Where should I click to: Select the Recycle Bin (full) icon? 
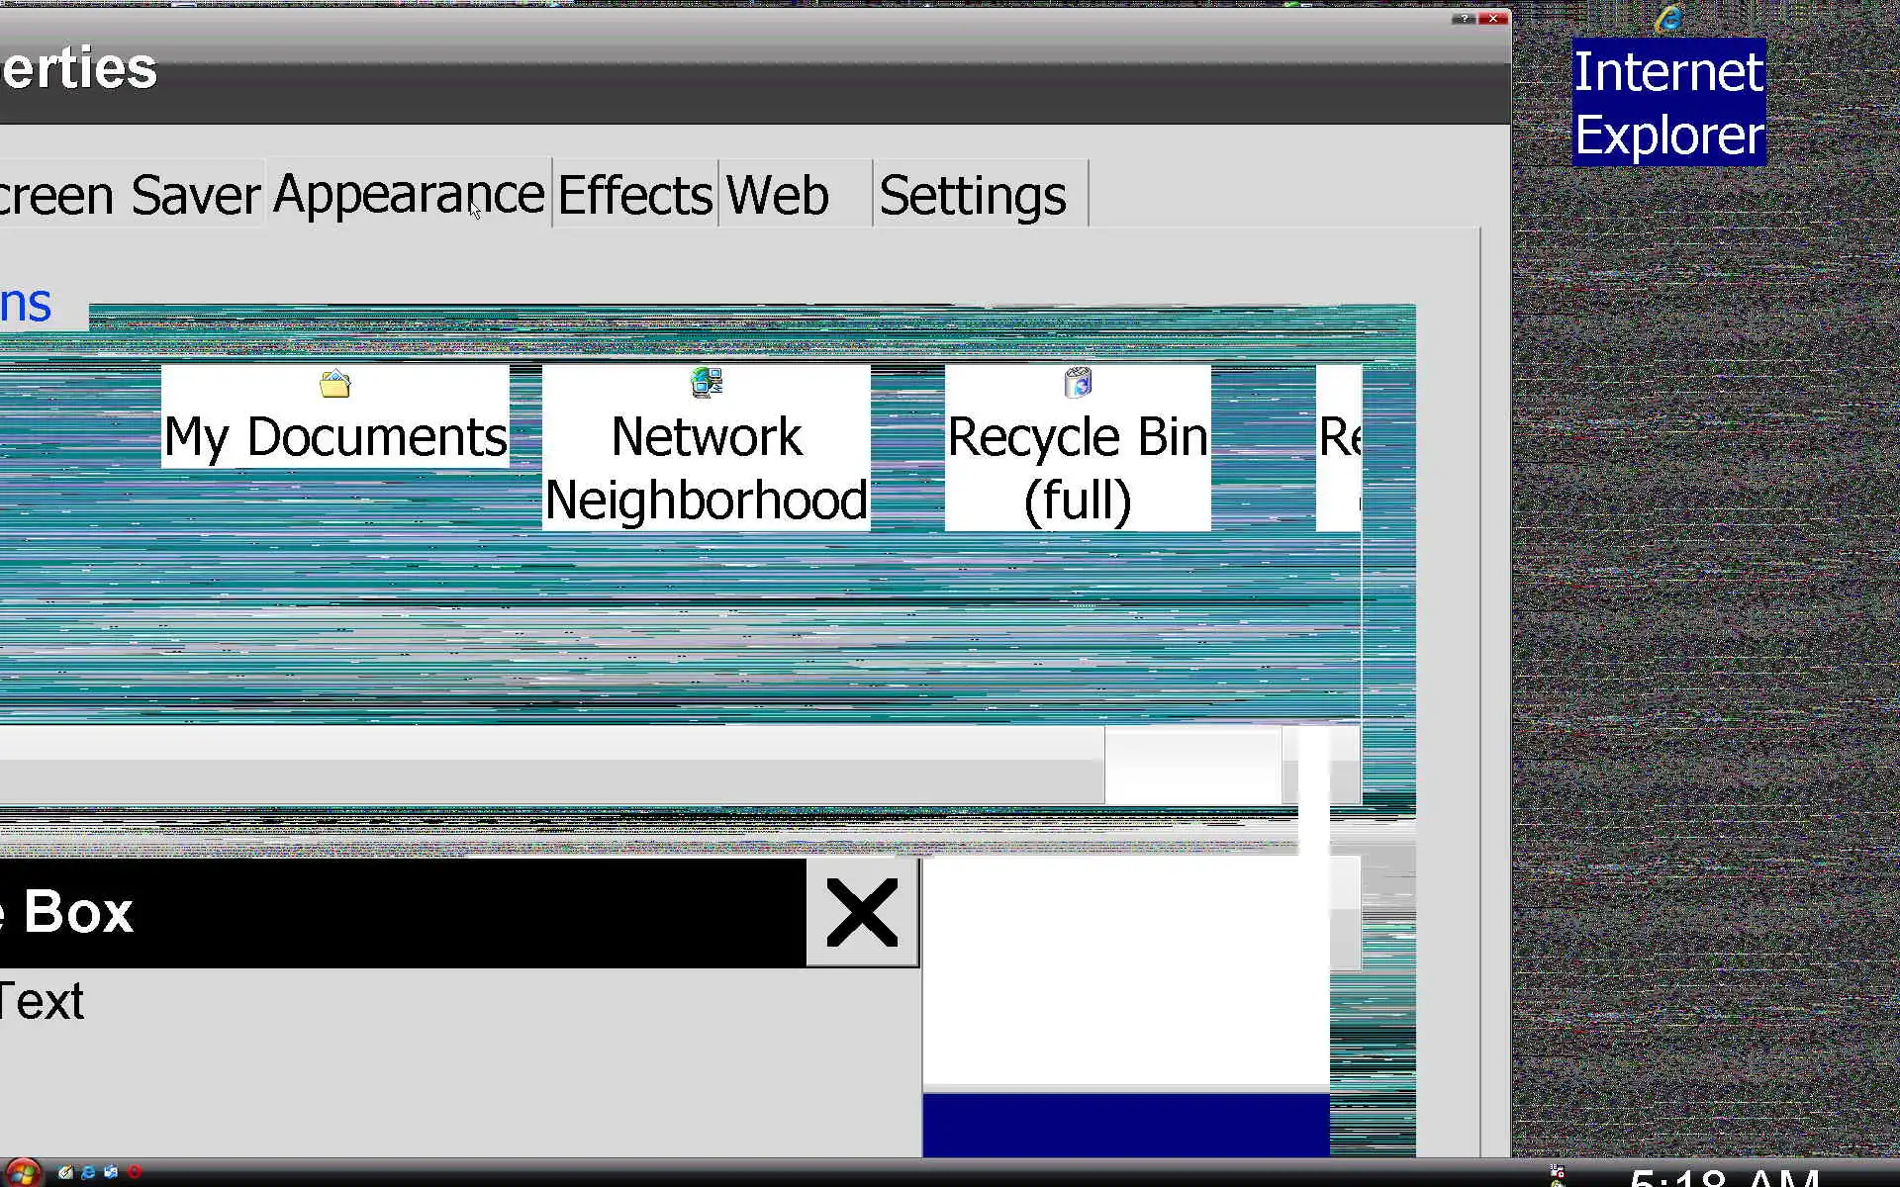pyautogui.click(x=1077, y=448)
